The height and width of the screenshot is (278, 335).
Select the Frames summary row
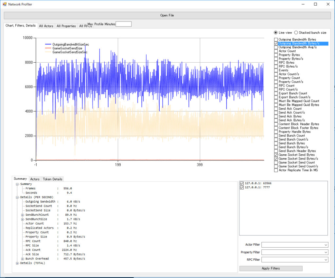pos(49,188)
